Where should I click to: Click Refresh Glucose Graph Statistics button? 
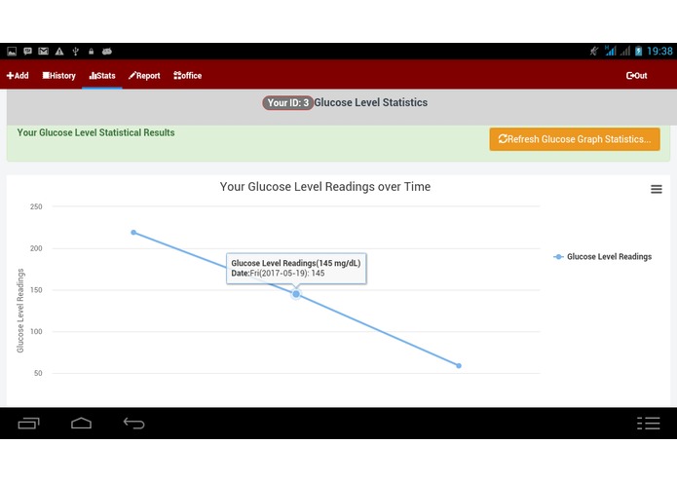click(x=575, y=139)
